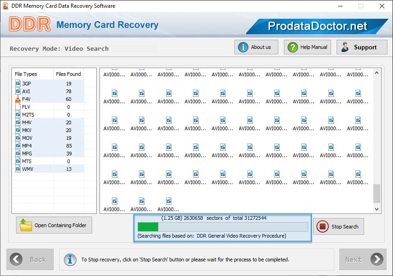
Task: Click the blue info icon beside the stop-recovery hint
Action: click(70, 260)
